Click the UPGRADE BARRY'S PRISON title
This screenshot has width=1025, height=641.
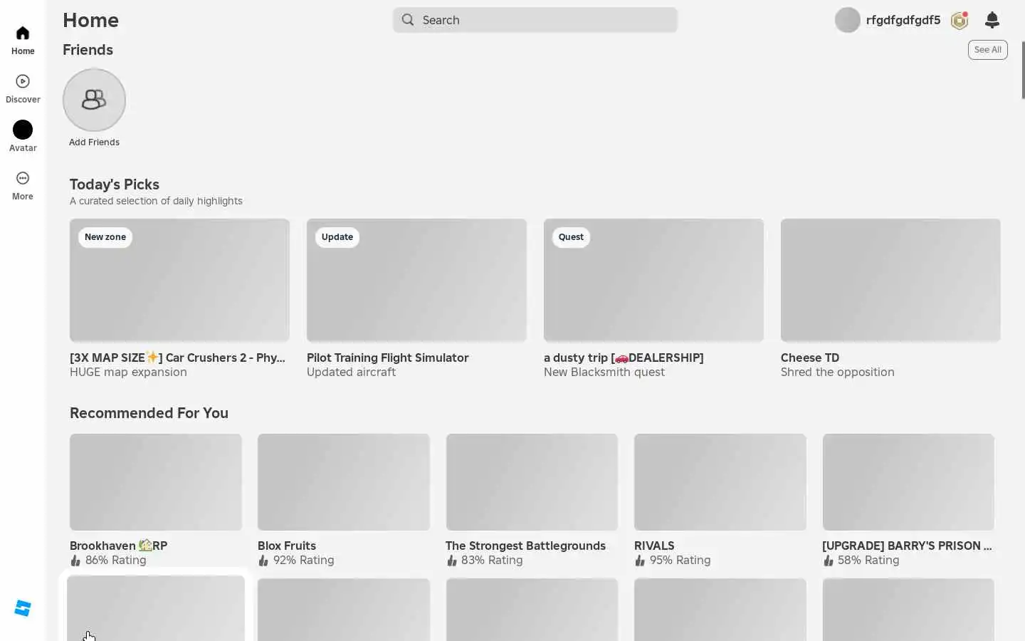(907, 546)
